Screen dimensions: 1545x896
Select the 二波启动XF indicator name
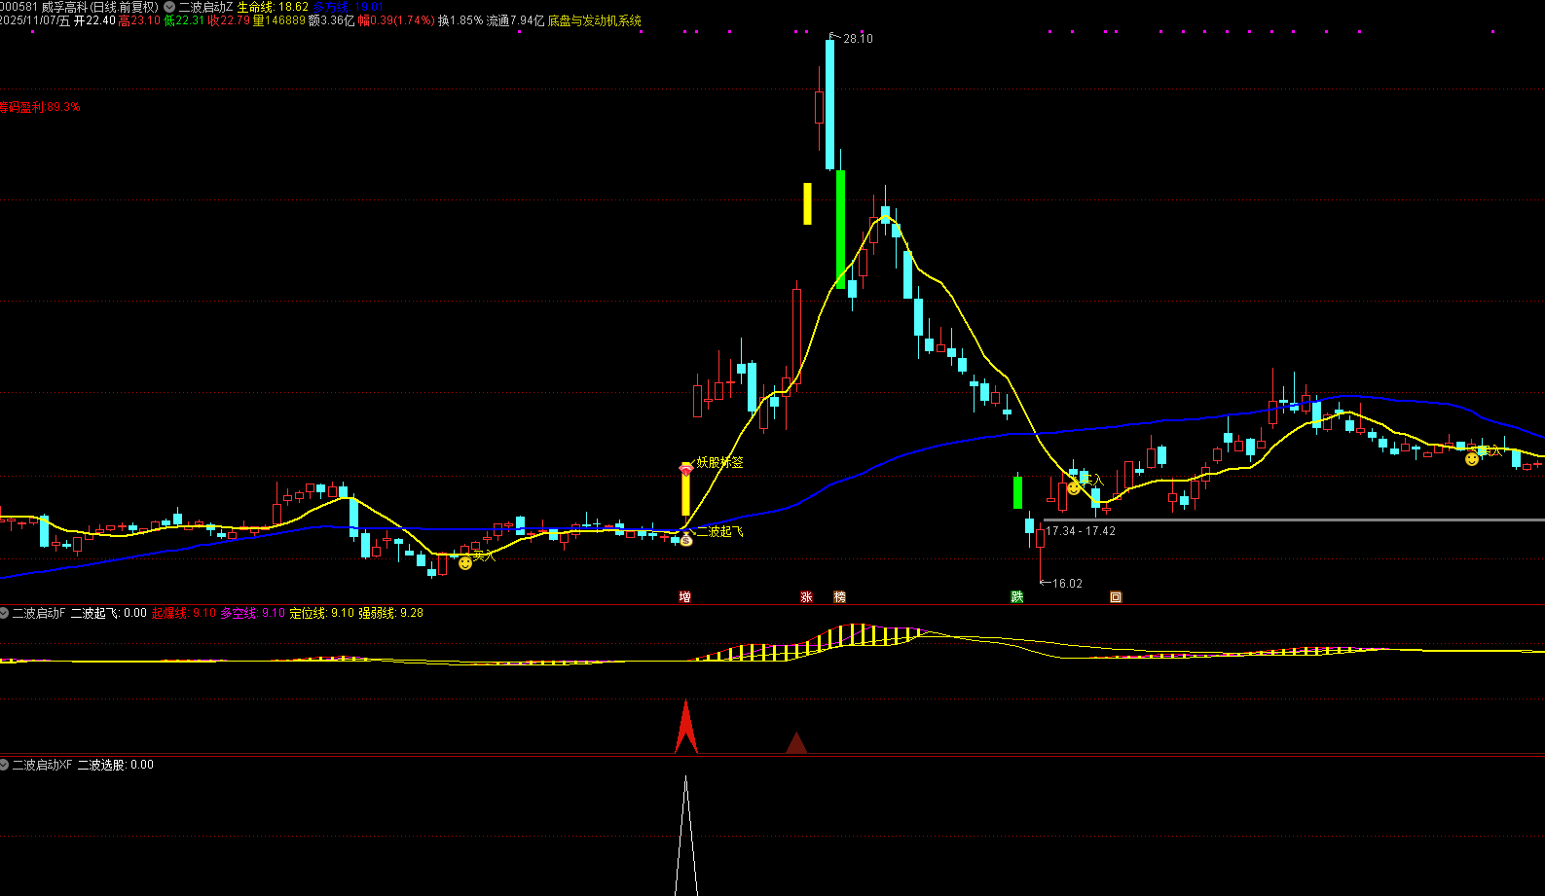coord(43,765)
